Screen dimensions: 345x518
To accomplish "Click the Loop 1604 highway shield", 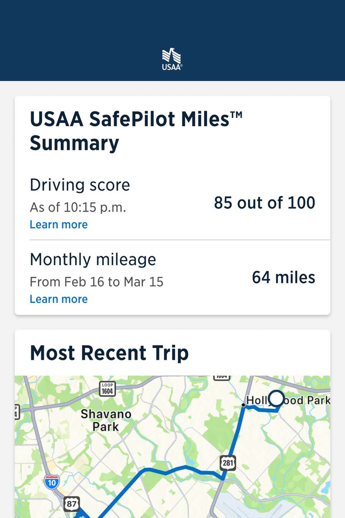I will pyautogui.click(x=107, y=389).
